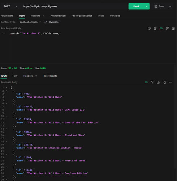Collapse the JSON object at line 6
This screenshot has width=177, height=181.
(7, 104)
